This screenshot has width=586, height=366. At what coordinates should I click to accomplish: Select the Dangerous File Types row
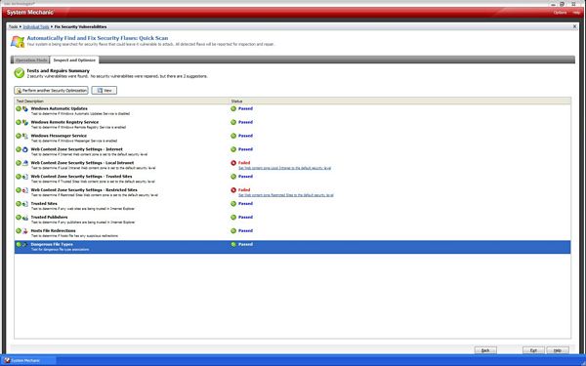click(292, 247)
